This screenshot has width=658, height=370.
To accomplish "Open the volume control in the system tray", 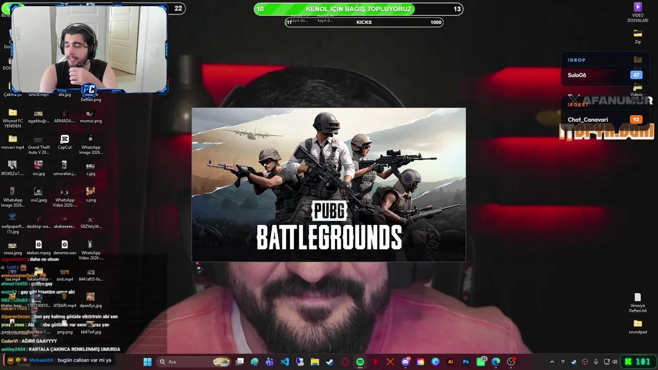I will 616,362.
